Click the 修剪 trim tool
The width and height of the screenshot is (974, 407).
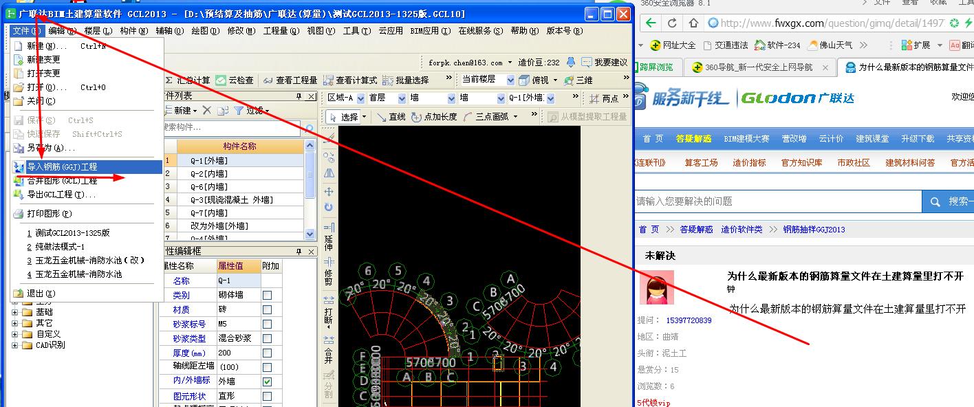click(329, 272)
